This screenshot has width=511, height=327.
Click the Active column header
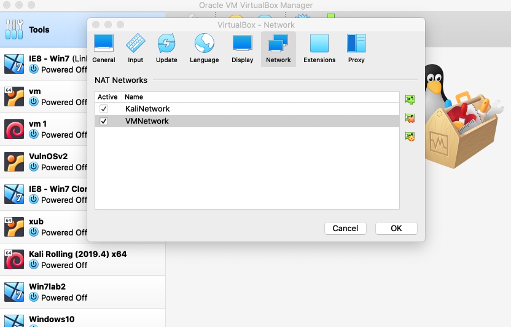(x=108, y=97)
